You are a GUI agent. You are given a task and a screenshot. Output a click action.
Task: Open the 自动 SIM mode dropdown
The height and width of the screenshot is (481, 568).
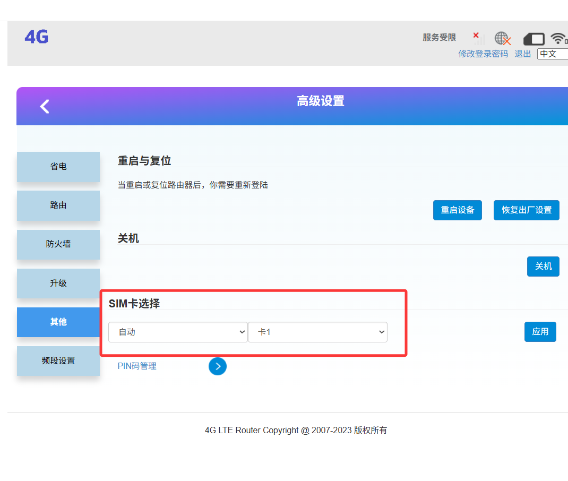pyautogui.click(x=178, y=332)
